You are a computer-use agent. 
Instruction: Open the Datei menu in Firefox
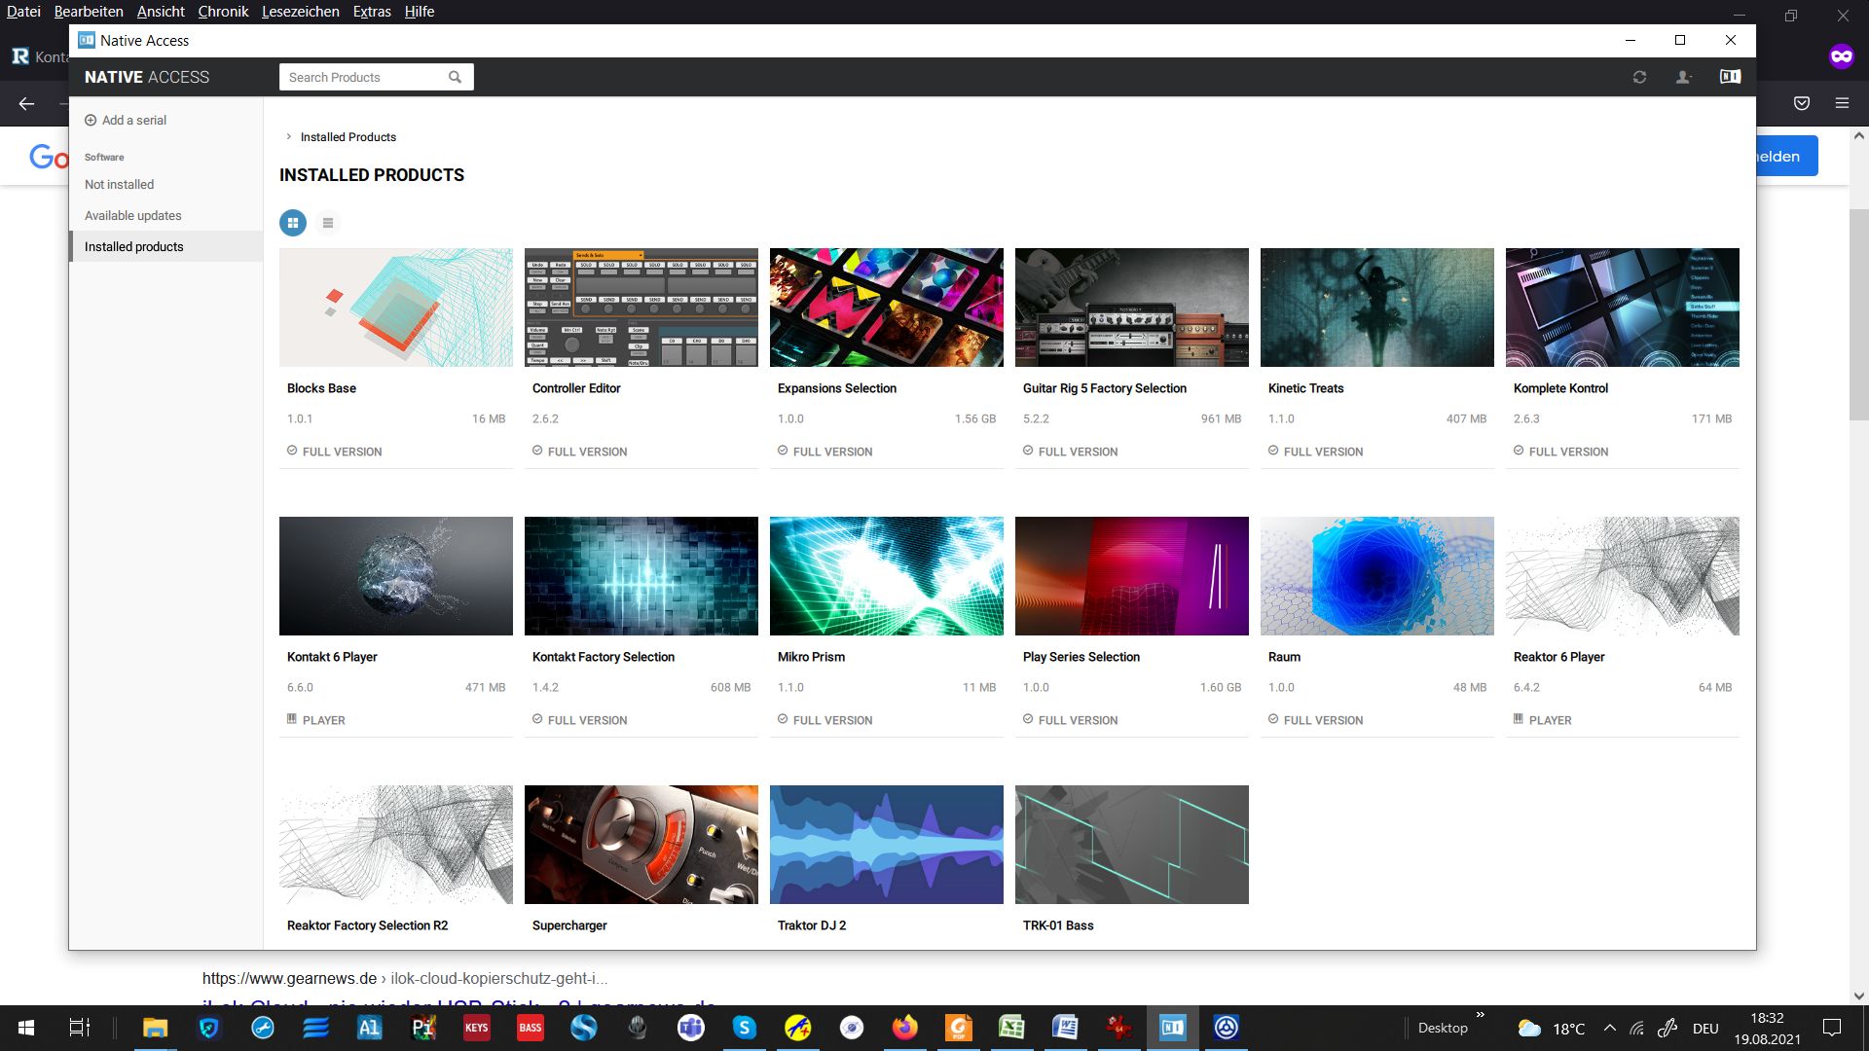(x=23, y=12)
